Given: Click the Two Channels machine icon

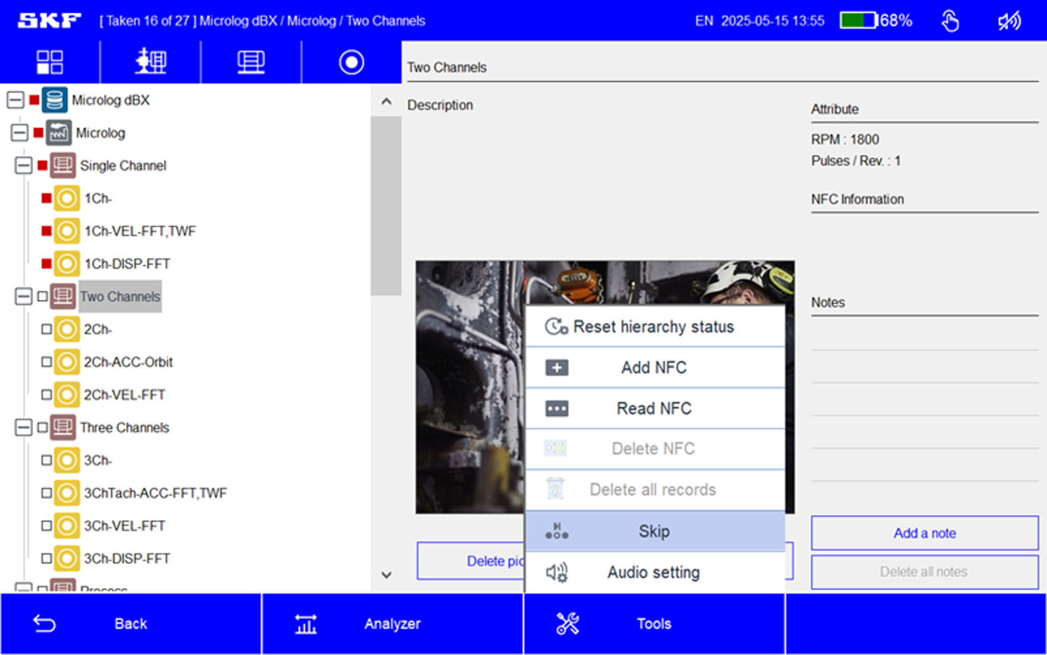Looking at the screenshot, I should [63, 296].
